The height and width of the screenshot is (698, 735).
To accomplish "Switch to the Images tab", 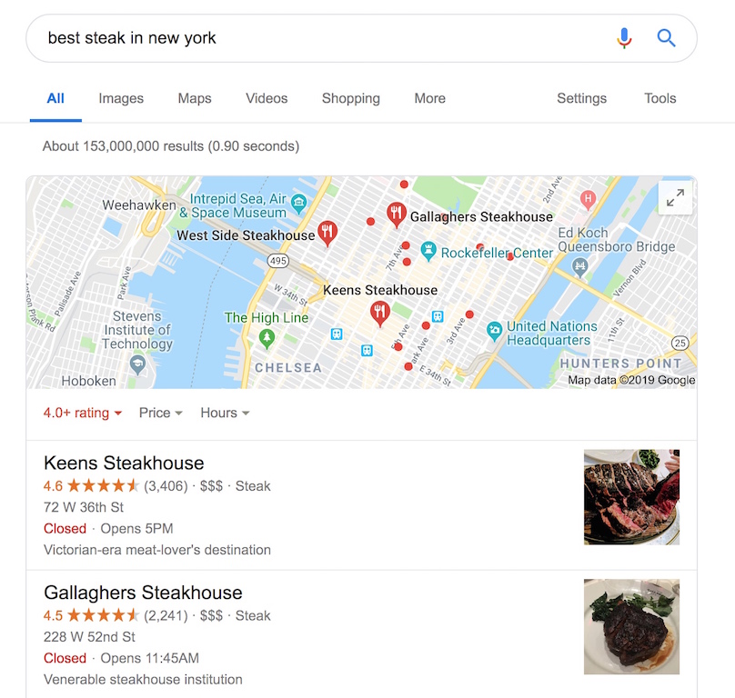I will tap(121, 98).
